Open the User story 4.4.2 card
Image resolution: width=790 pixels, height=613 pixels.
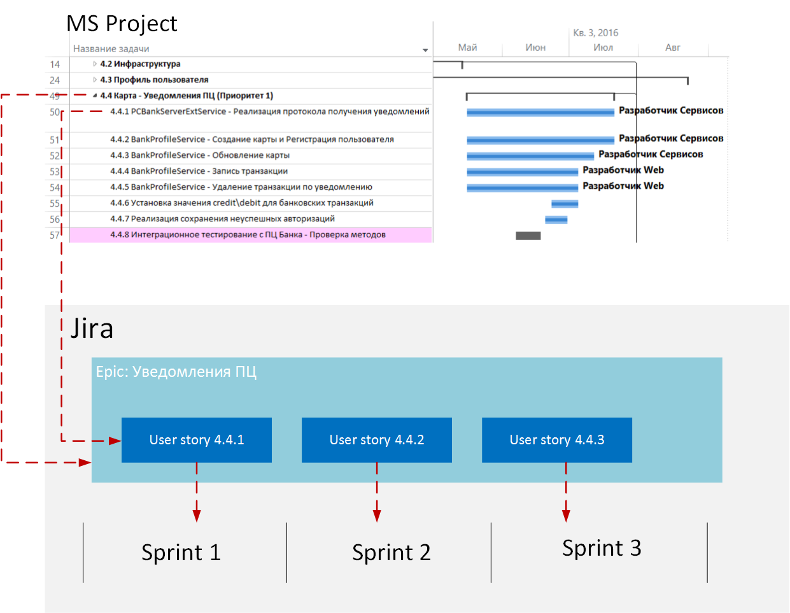pos(377,440)
